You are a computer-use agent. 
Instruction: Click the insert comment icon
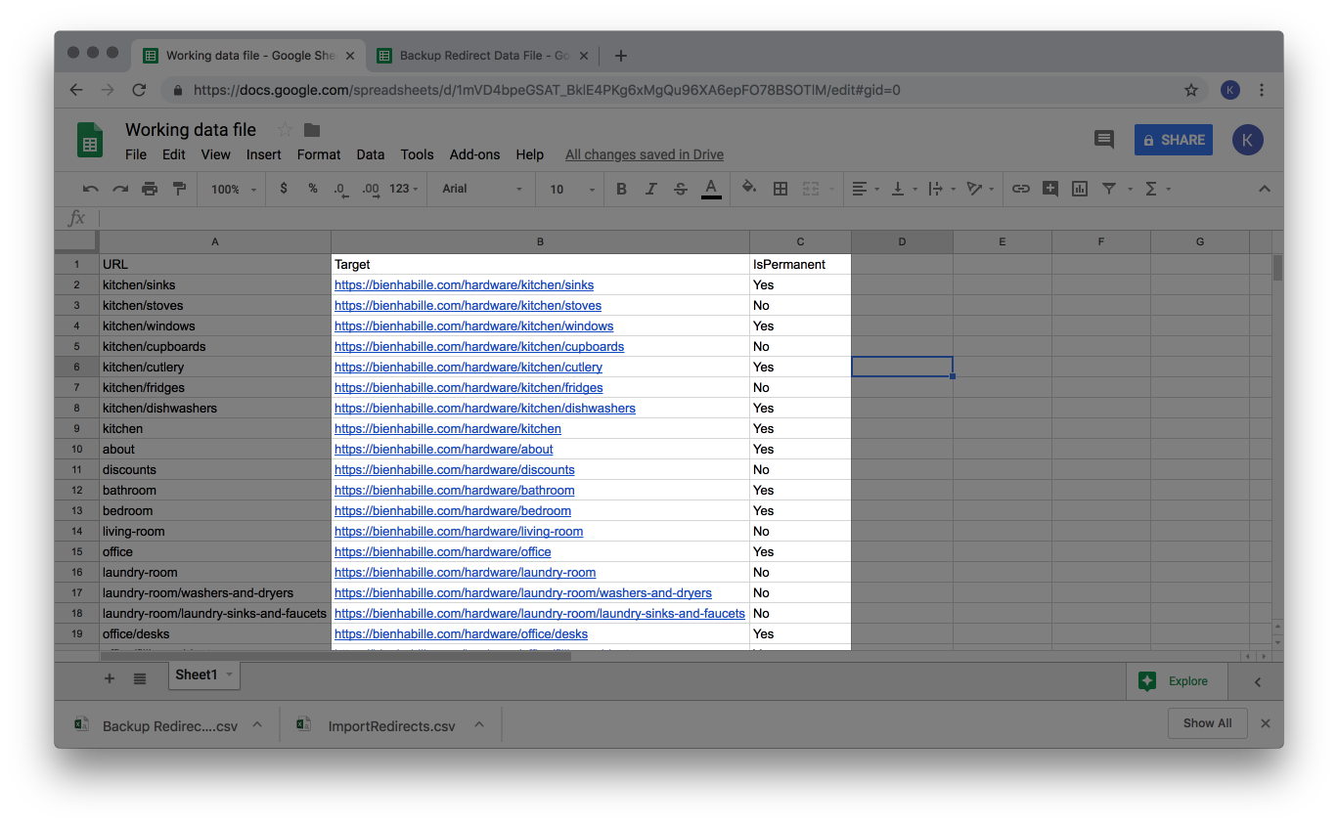(1050, 189)
